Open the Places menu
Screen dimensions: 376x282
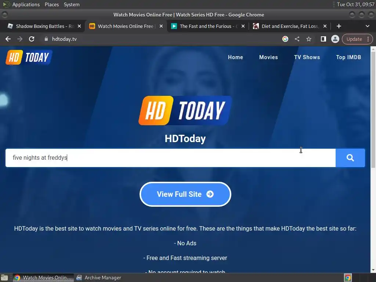pyautogui.click(x=52, y=4)
